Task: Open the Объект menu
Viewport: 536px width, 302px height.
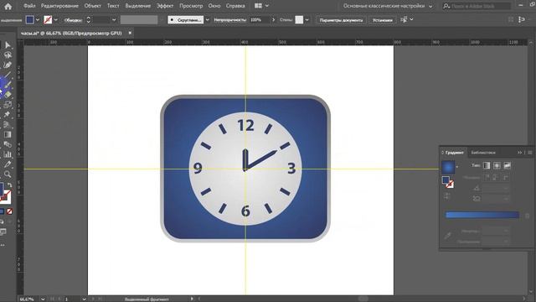Action: (93, 6)
